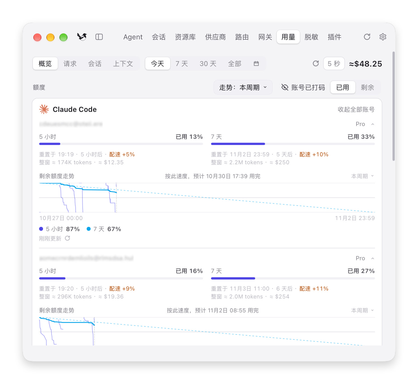
Task: Open the 5 秒 refresh interval selector
Action: click(x=334, y=63)
